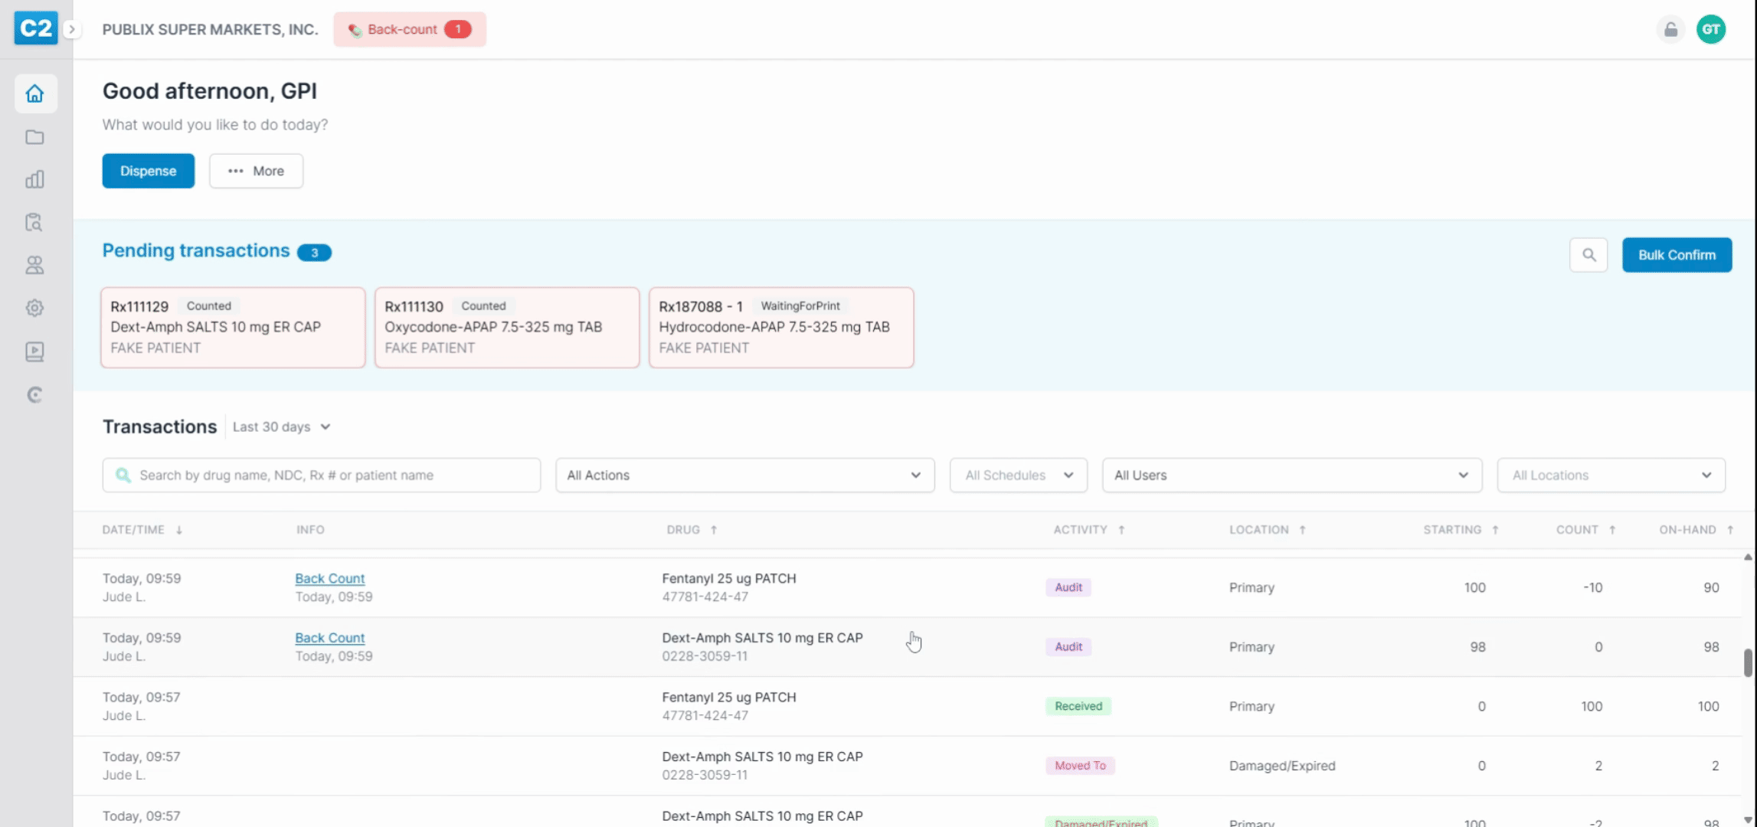Click the Dispense button
This screenshot has height=827, width=1757.
pyautogui.click(x=149, y=171)
